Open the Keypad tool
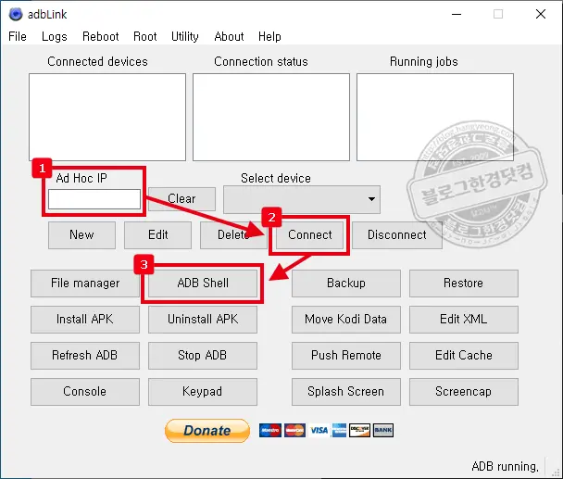The height and width of the screenshot is (479, 563). point(203,392)
